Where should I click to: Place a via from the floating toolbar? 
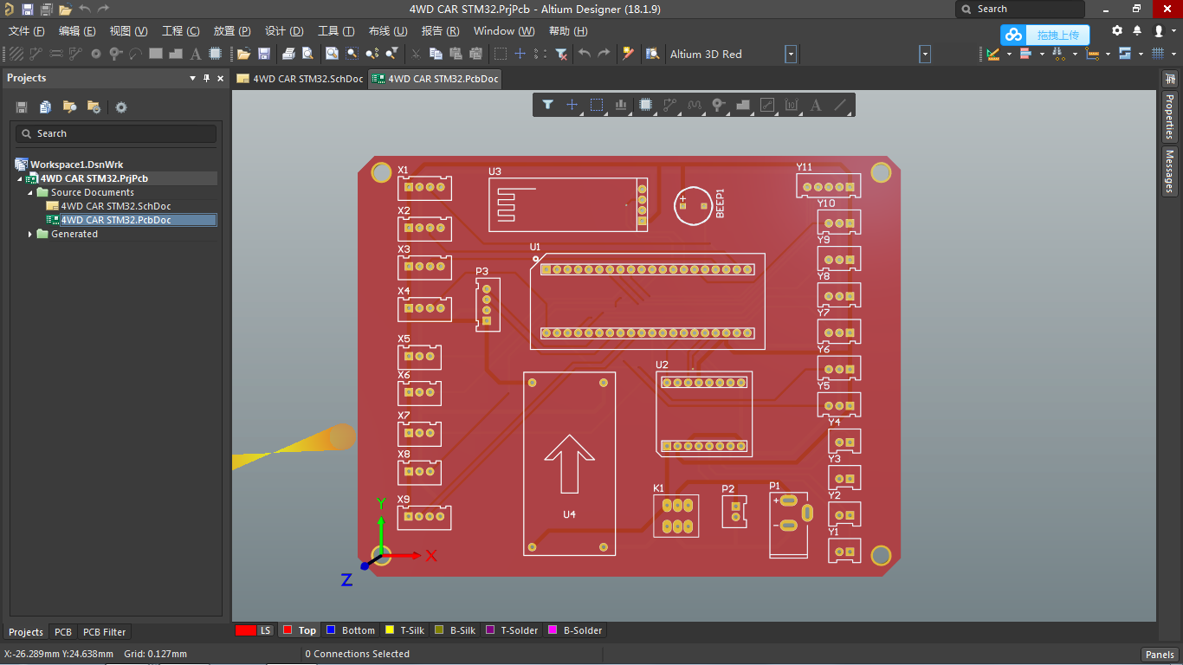click(718, 105)
